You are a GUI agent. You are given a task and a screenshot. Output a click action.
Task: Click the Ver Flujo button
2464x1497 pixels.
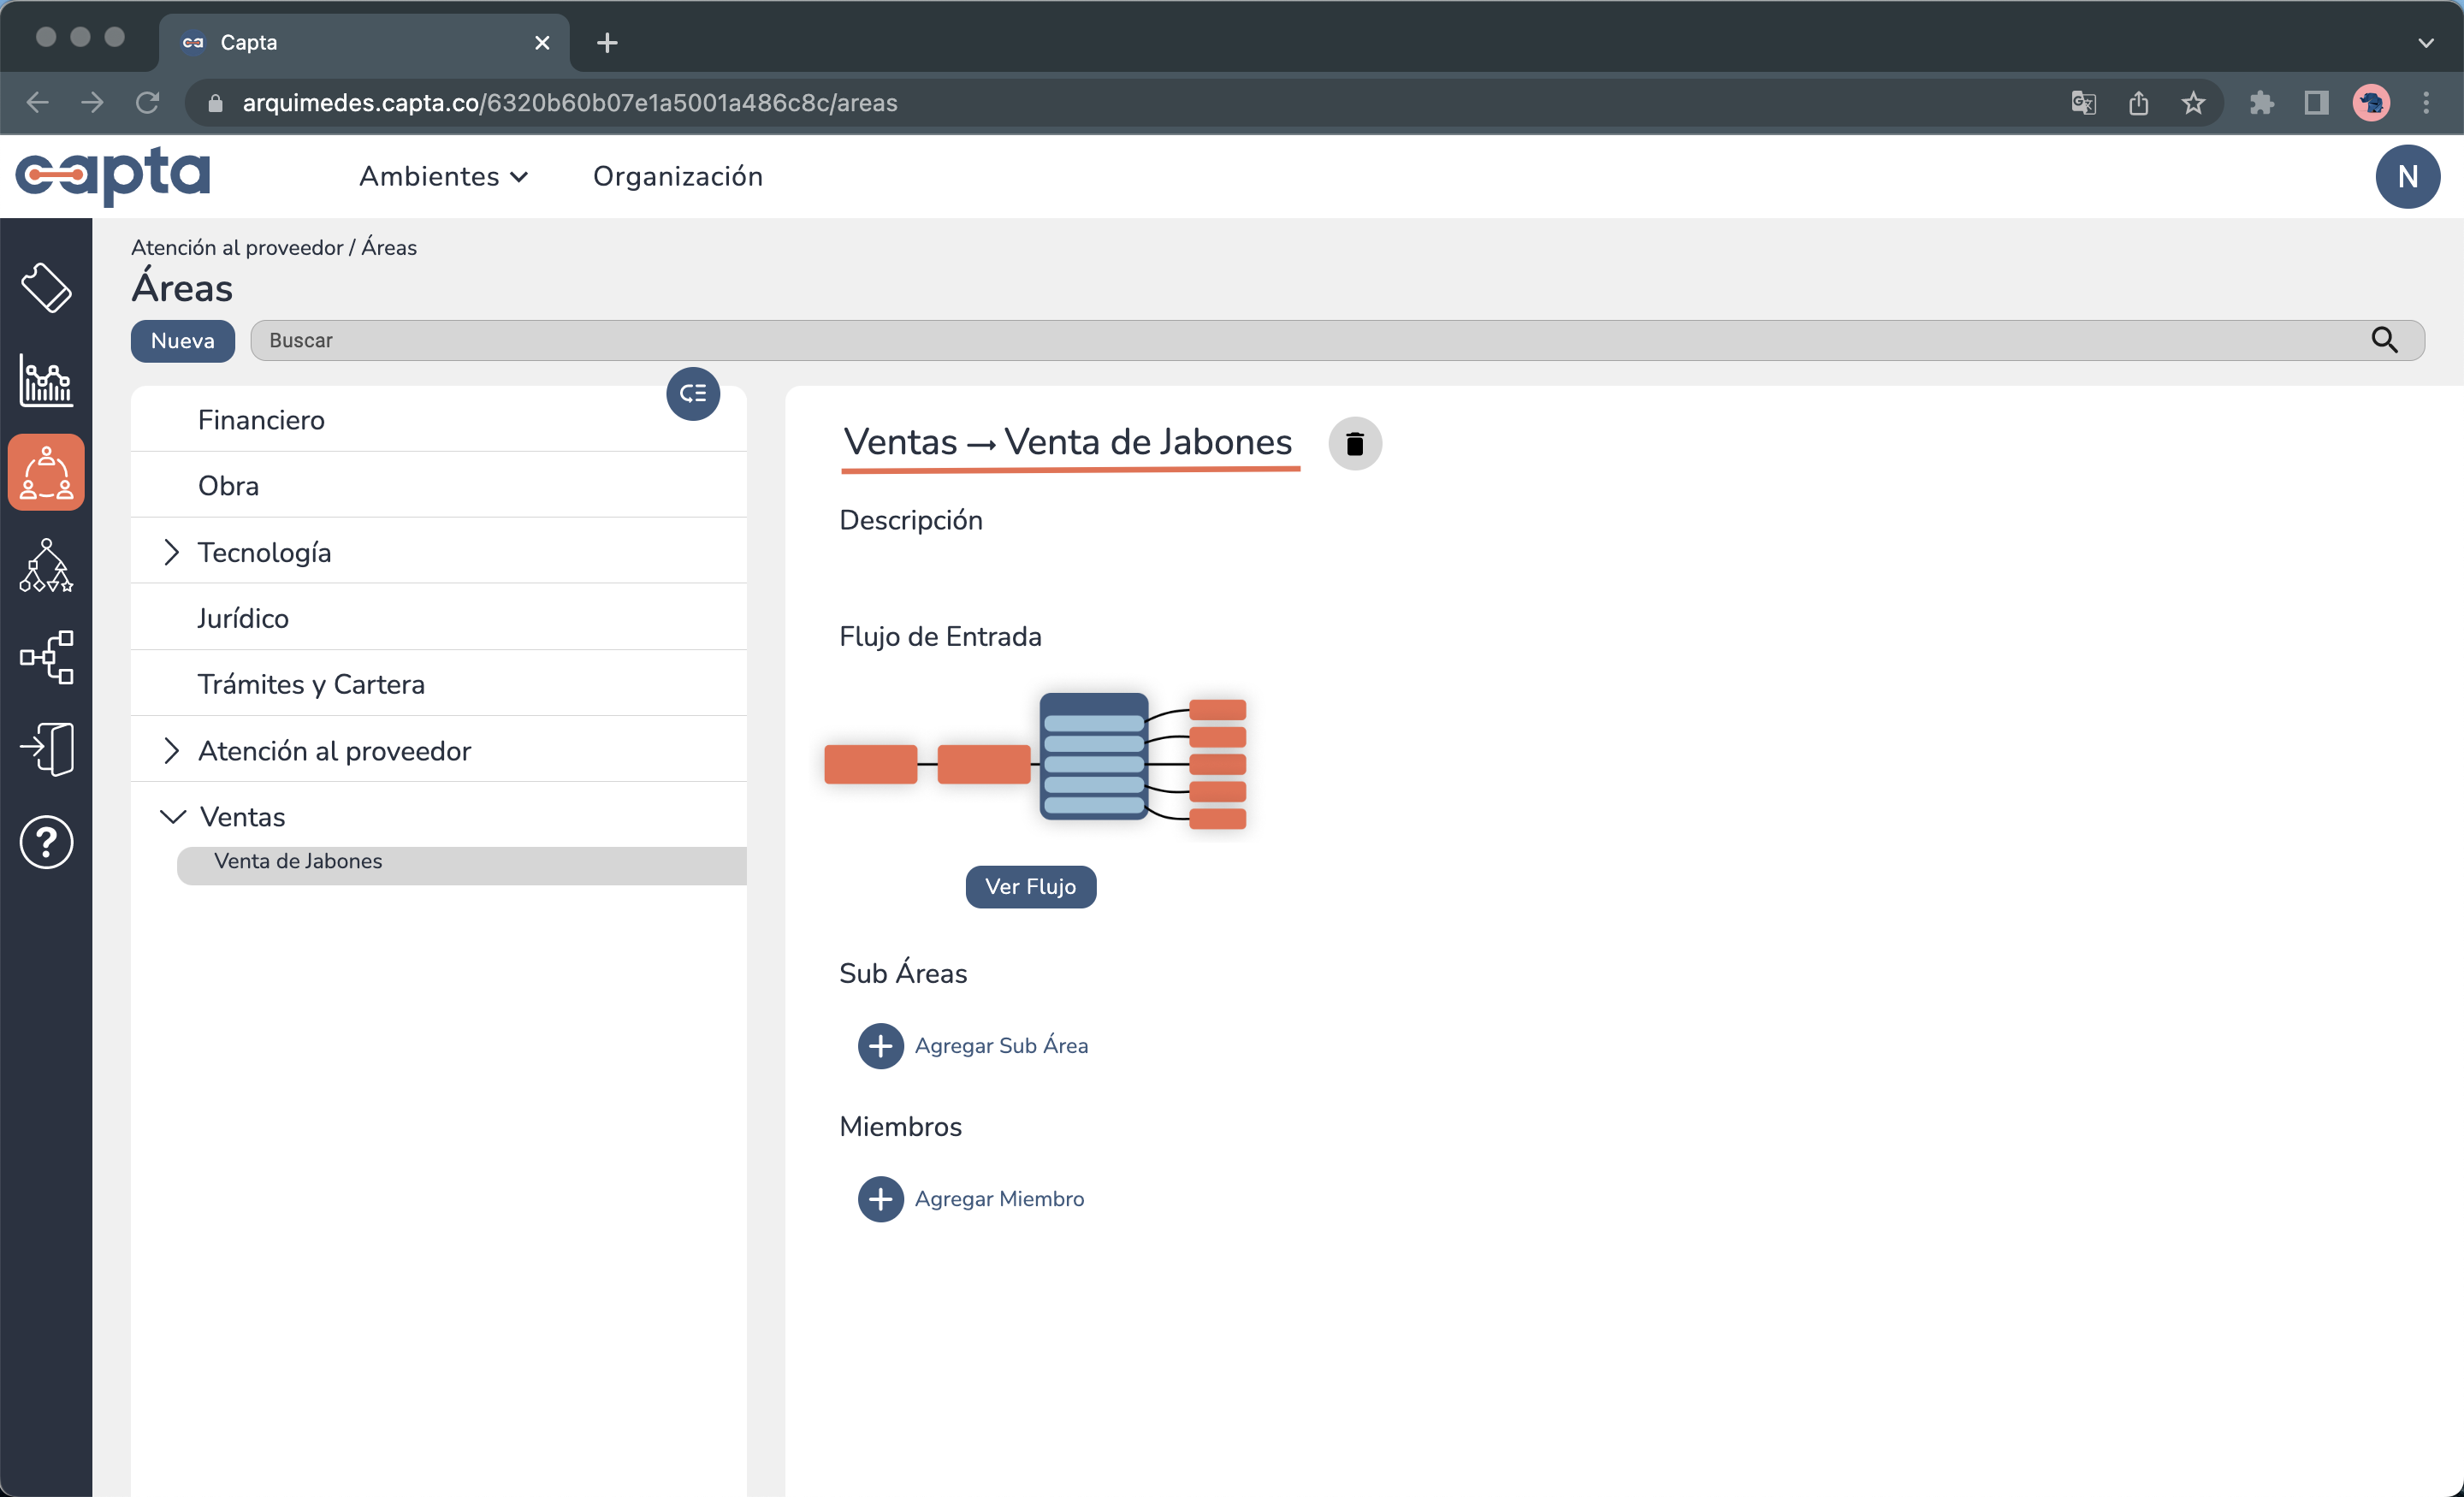pyautogui.click(x=1030, y=887)
